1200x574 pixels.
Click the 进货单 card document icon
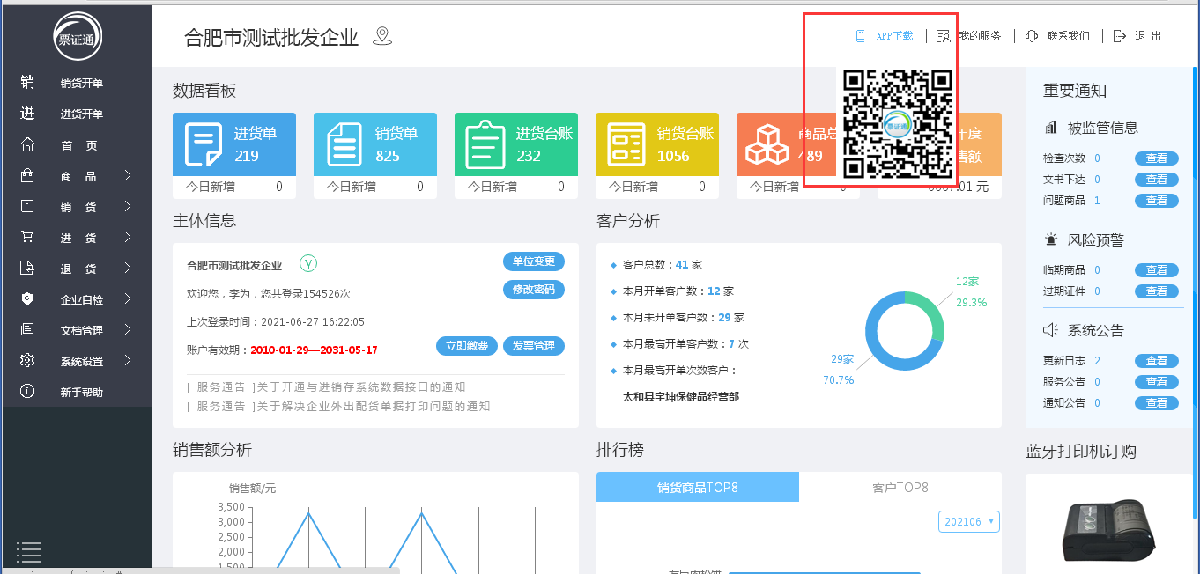point(204,145)
